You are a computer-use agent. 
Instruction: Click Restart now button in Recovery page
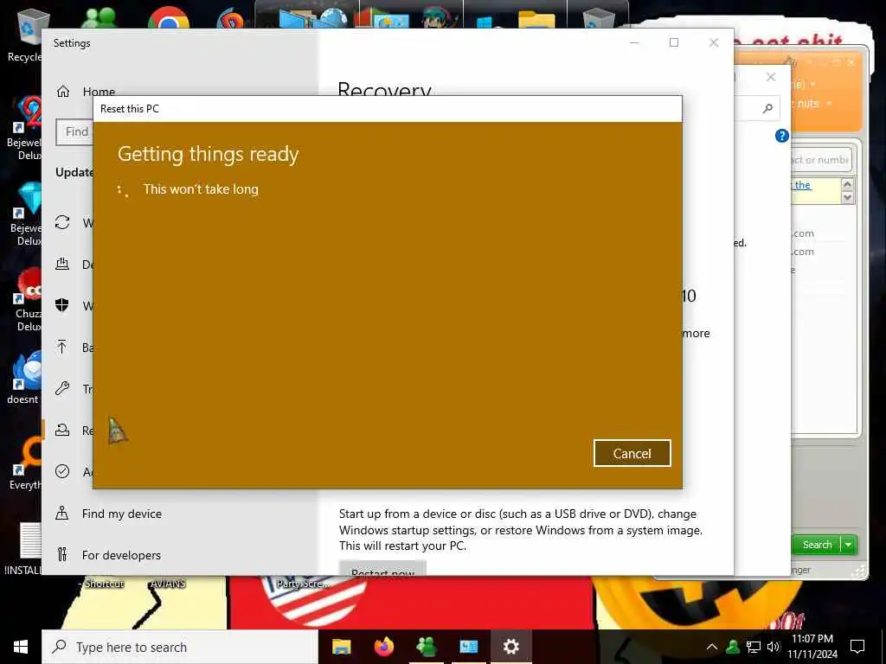[382, 568]
